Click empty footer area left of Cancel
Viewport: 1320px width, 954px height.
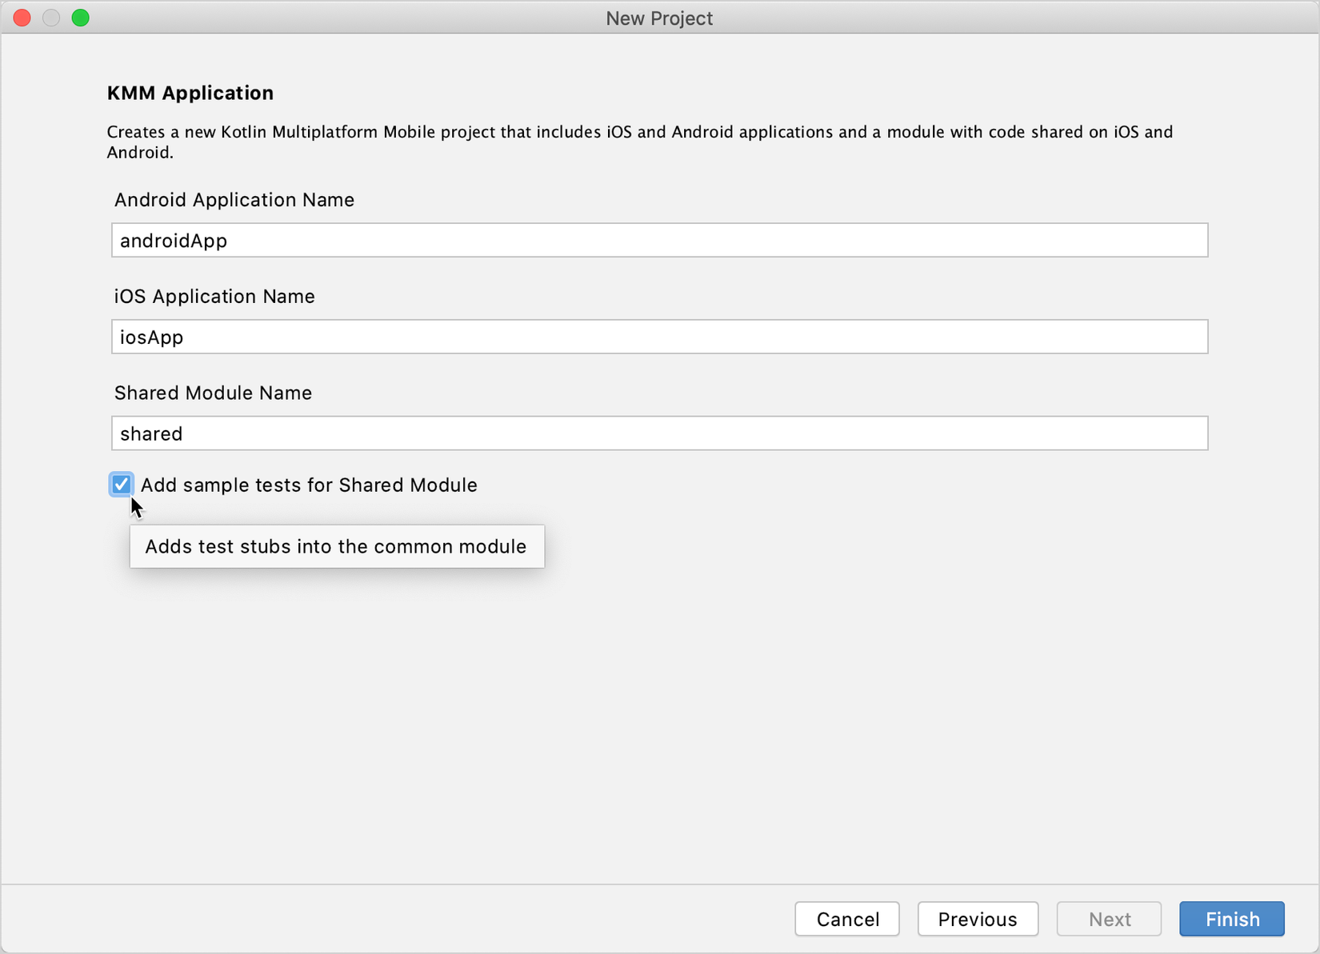coord(400,919)
